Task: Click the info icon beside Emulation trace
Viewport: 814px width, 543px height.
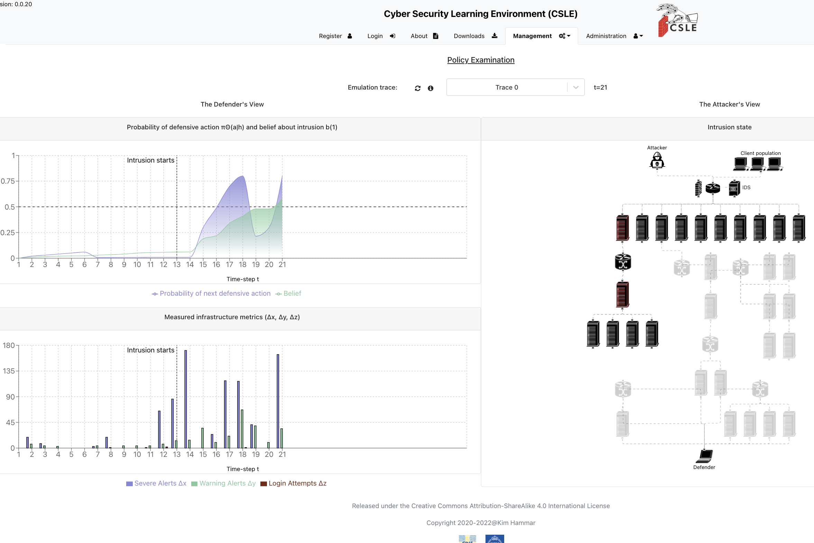Action: 431,88
